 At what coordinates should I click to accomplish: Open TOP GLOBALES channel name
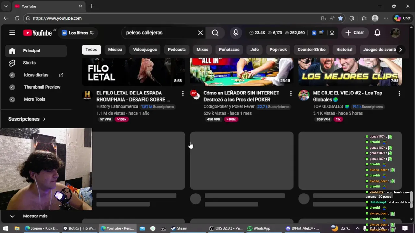coord(328,106)
